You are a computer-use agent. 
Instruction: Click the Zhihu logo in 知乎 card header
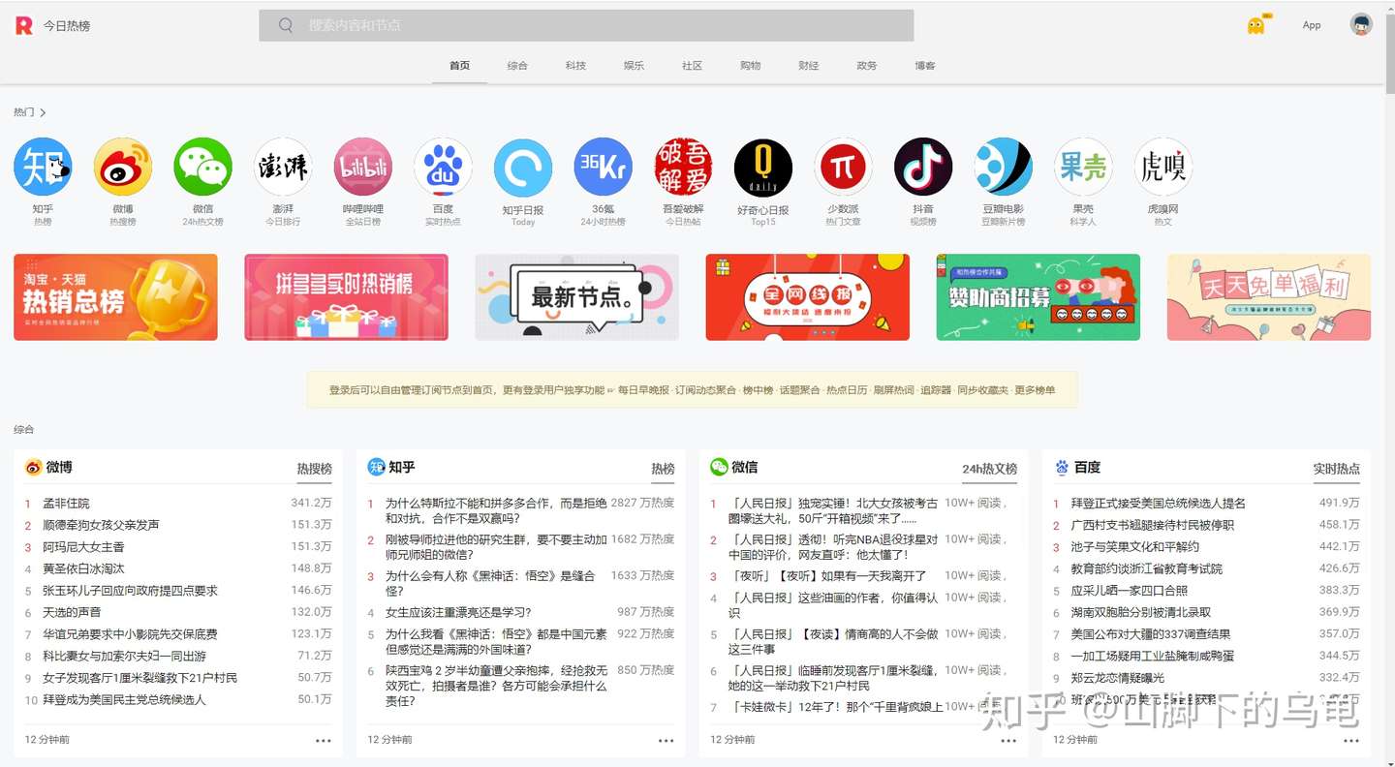pyautogui.click(x=377, y=468)
